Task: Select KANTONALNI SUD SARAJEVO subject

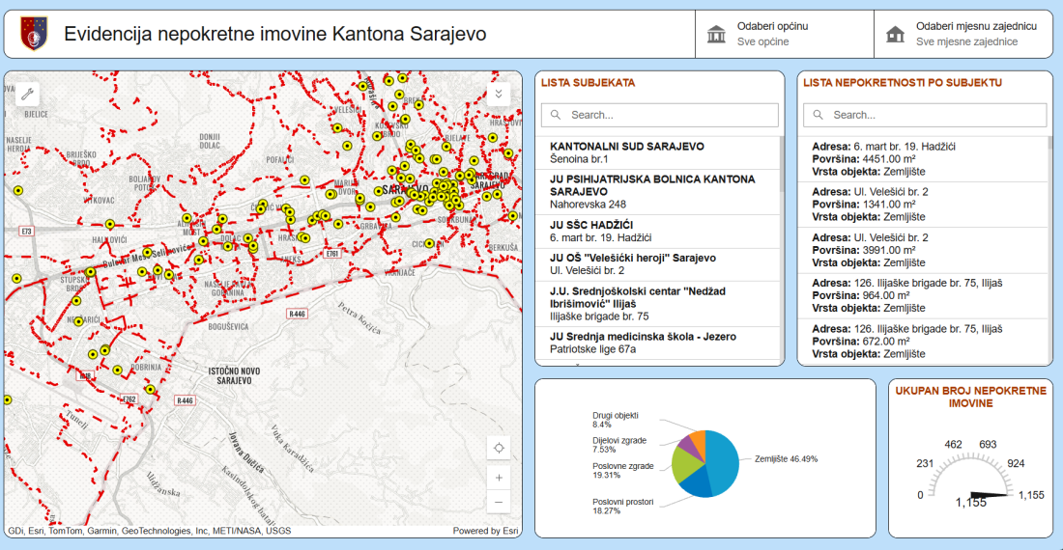Action: click(657, 152)
